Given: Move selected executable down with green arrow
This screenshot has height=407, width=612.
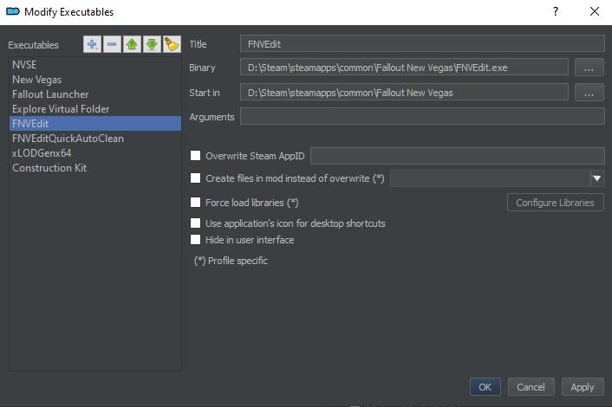Looking at the screenshot, I should click(152, 45).
